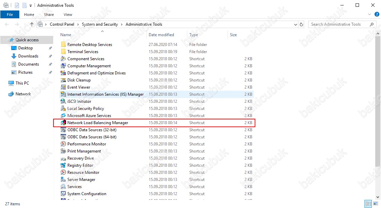
Task: Click the ODBC Data Sources (32-bit) icon
Action: pos(63,130)
